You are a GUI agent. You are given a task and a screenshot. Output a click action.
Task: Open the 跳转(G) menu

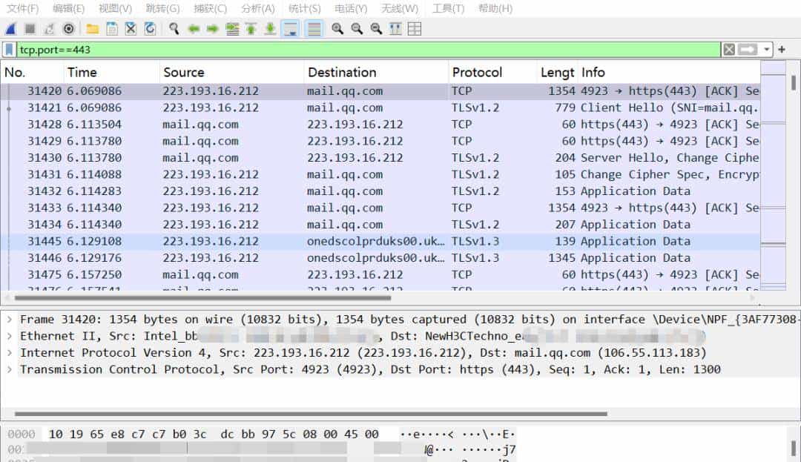pyautogui.click(x=163, y=9)
